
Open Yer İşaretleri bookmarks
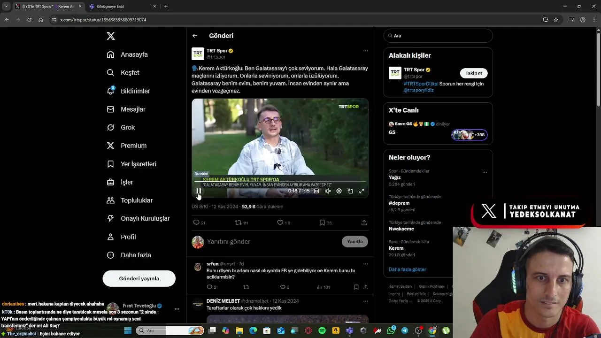[x=131, y=164]
